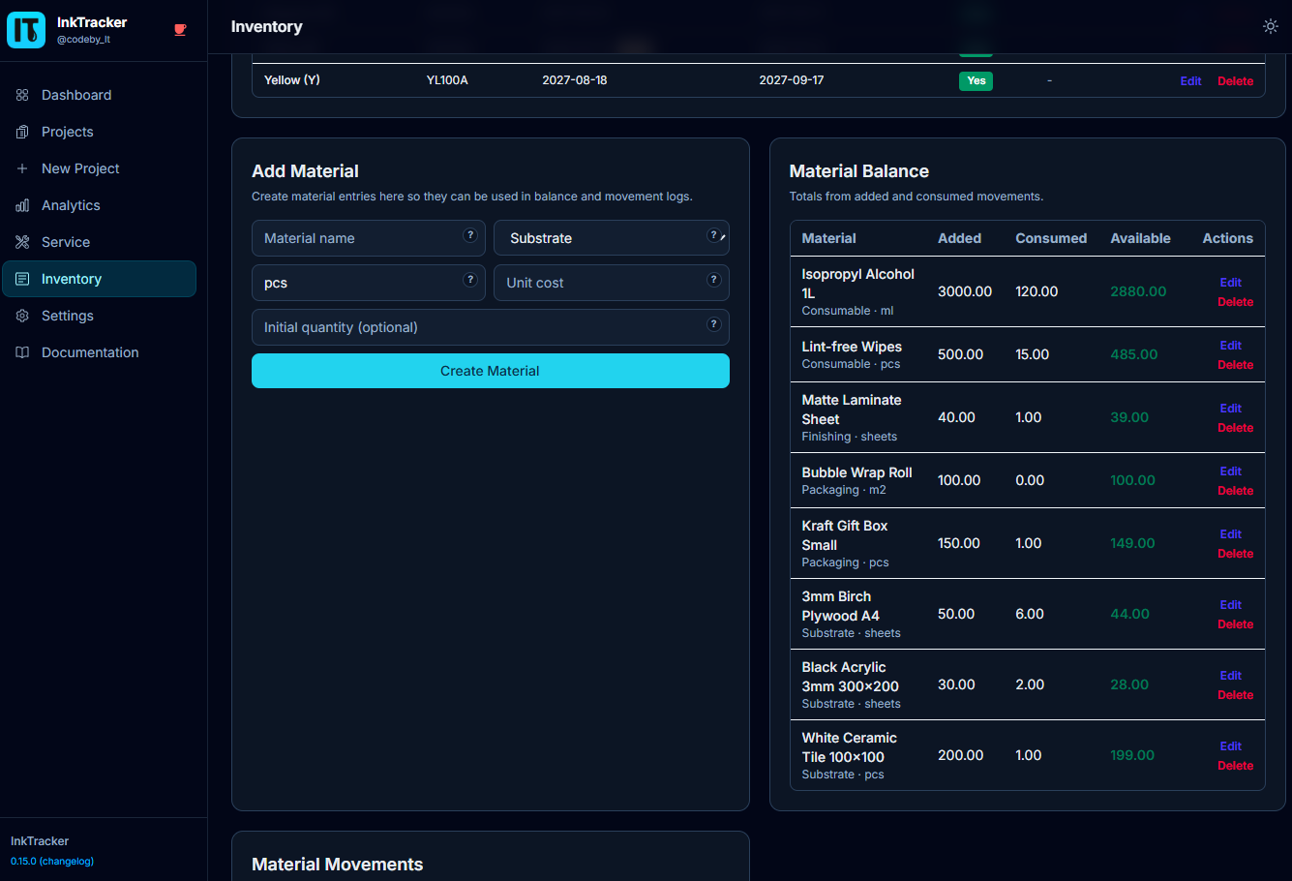1292x881 pixels.
Task: Click the pcs unit input field
Action: (369, 283)
